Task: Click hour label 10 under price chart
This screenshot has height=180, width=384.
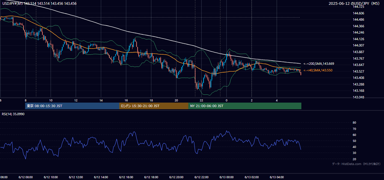Action: (x=51, y=100)
